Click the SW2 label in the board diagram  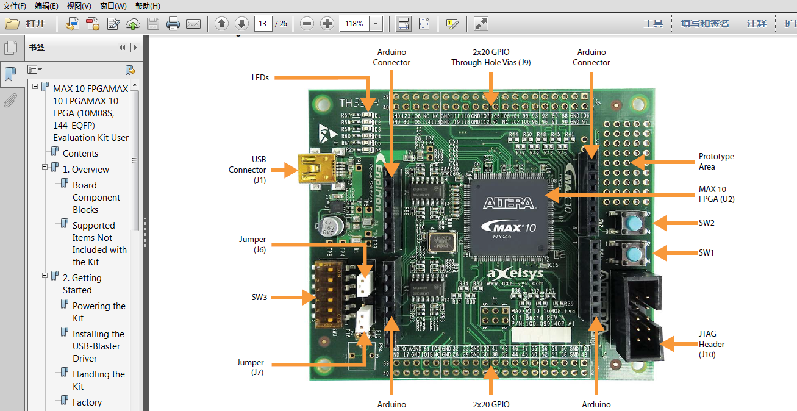click(706, 223)
